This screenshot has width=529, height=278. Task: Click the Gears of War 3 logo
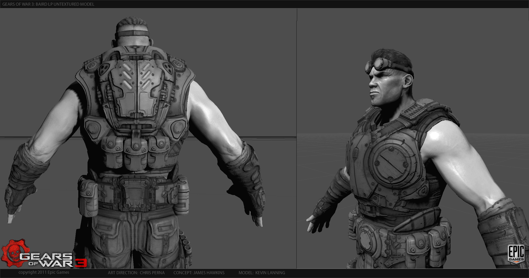click(x=44, y=254)
